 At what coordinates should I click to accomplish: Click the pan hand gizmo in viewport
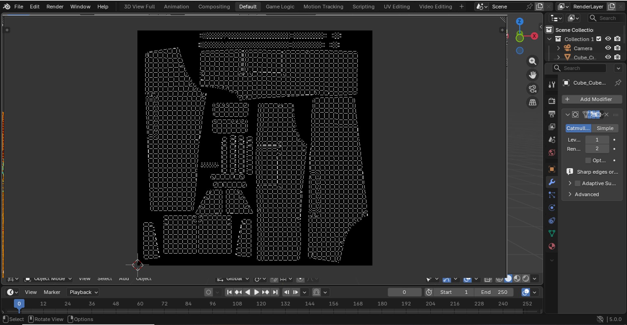[532, 75]
